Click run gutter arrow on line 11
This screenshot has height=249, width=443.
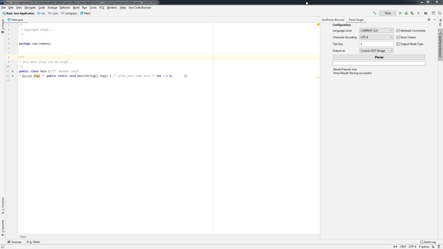pos(13,71)
